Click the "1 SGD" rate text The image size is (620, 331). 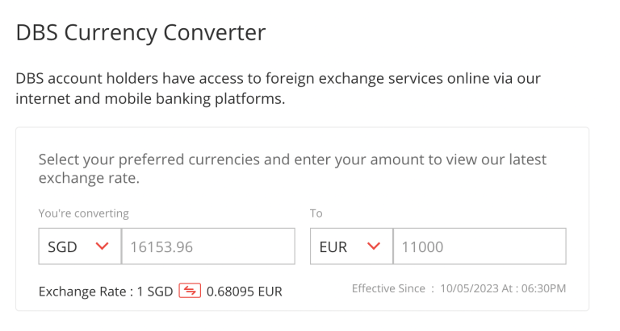(155, 291)
